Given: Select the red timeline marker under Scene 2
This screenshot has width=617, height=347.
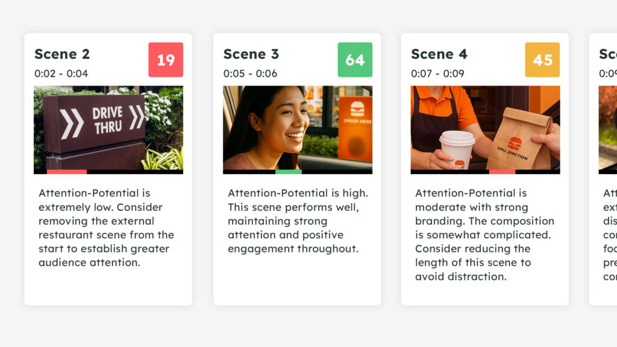Looking at the screenshot, I should click(67, 172).
